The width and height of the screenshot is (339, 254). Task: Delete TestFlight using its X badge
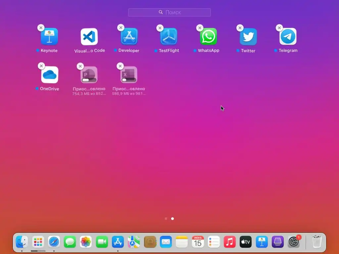point(160,28)
